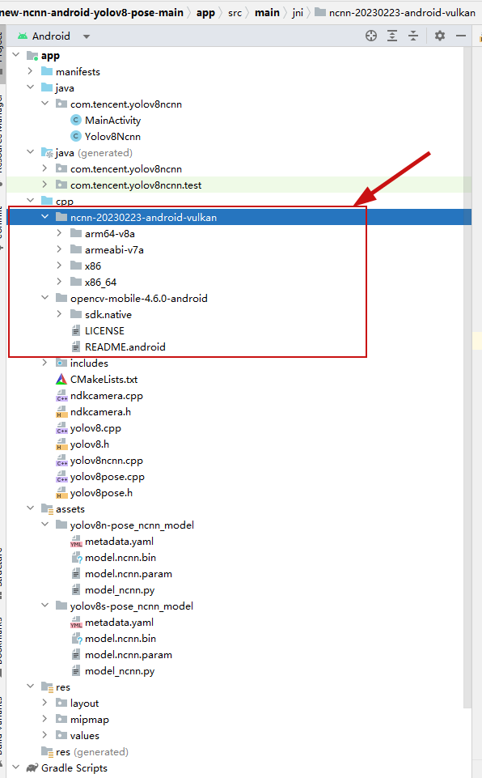Select metadata.yaml in yolov8s-pose_ncnn_model
The width and height of the screenshot is (482, 778).
tap(119, 623)
